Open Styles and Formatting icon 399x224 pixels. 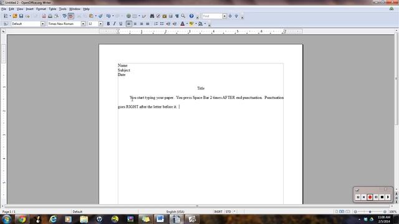tap(6, 24)
